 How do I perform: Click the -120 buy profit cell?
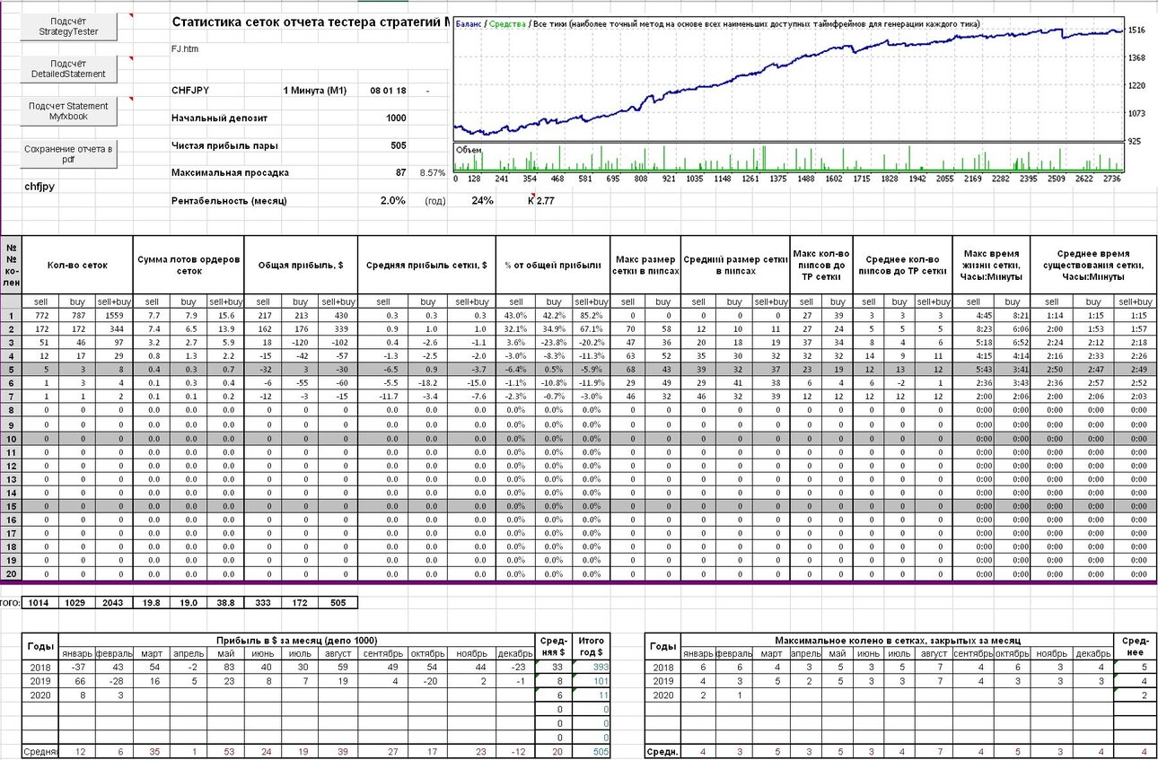point(301,343)
